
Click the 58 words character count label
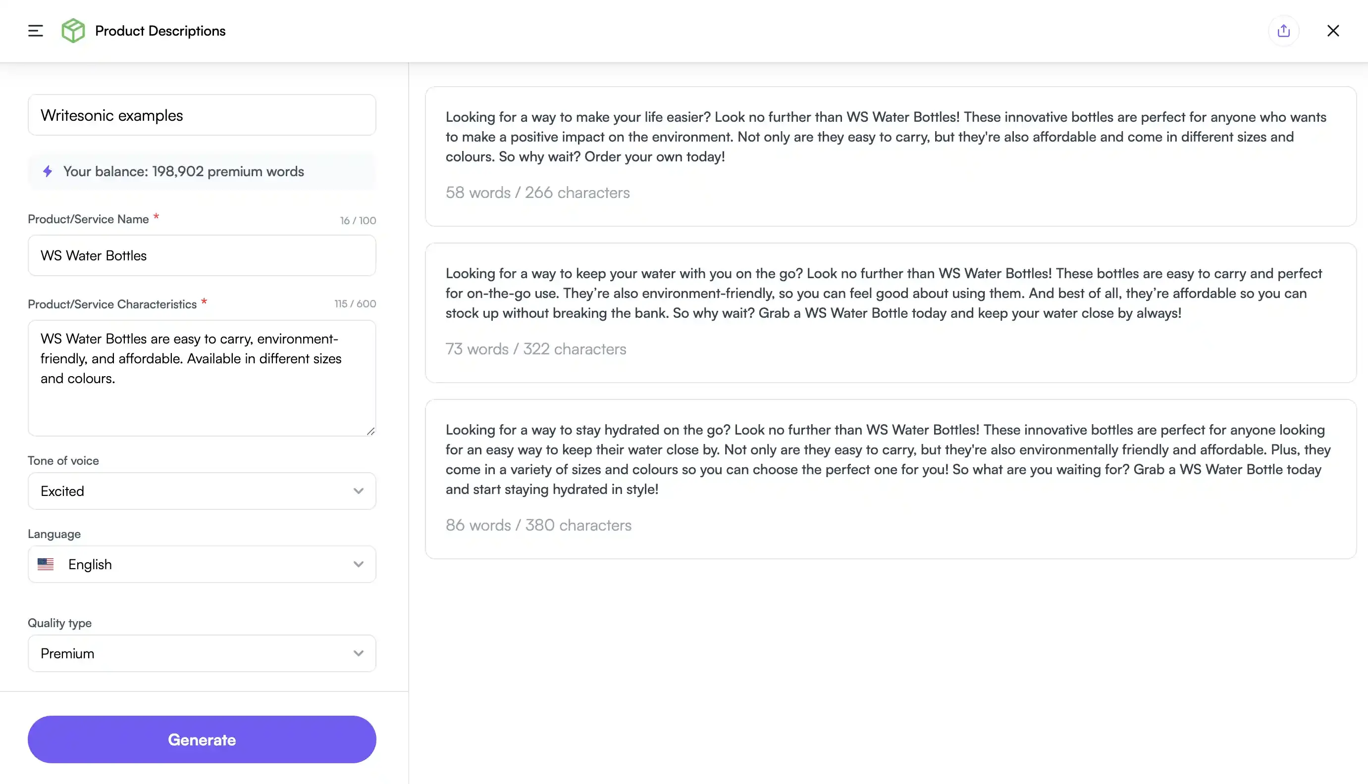538,192
